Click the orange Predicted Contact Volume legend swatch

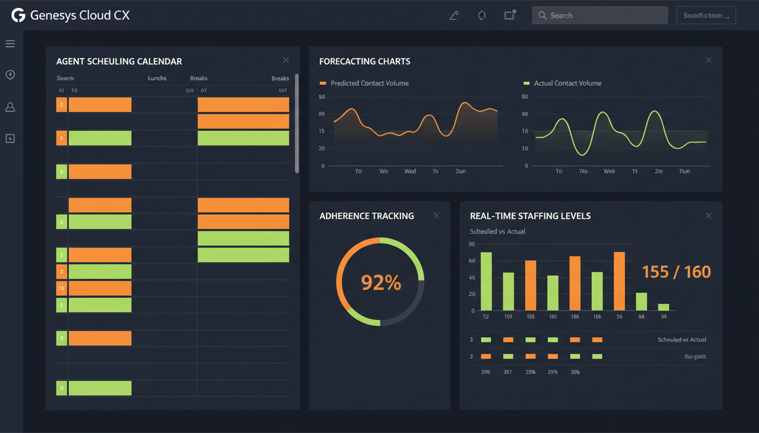pos(323,83)
